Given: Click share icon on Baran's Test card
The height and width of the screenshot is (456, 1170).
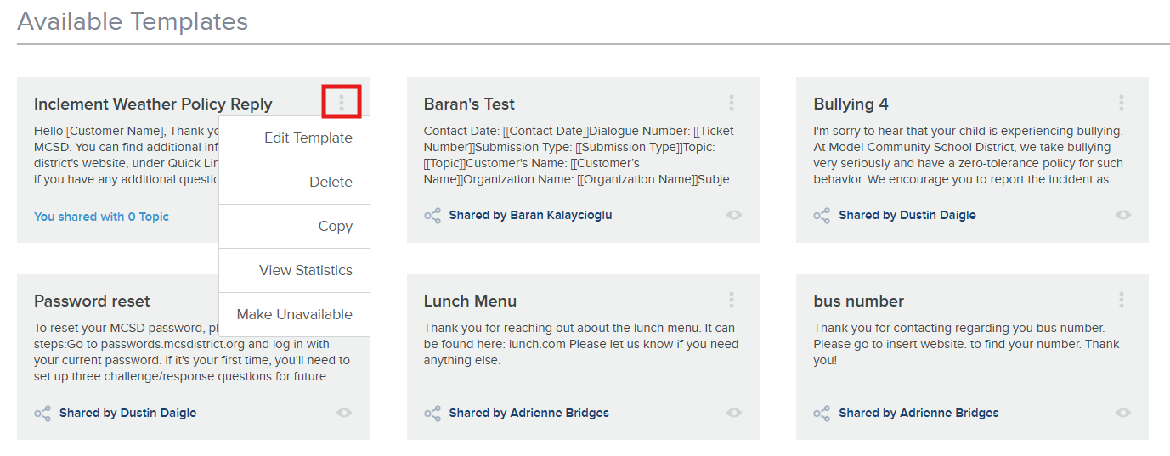Looking at the screenshot, I should (432, 216).
